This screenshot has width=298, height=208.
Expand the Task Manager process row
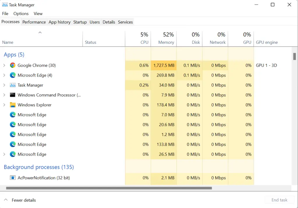point(4,85)
